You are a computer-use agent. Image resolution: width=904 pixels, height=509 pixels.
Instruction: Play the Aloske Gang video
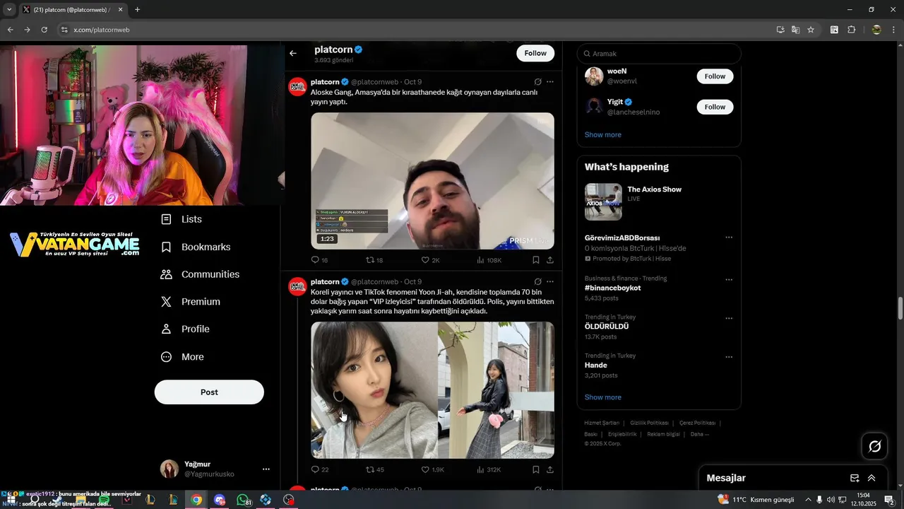click(432, 181)
